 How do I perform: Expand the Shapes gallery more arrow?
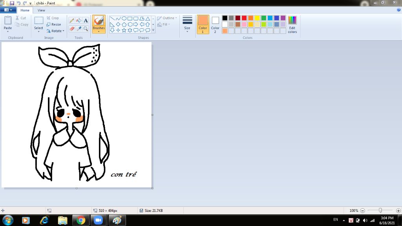(153, 30)
